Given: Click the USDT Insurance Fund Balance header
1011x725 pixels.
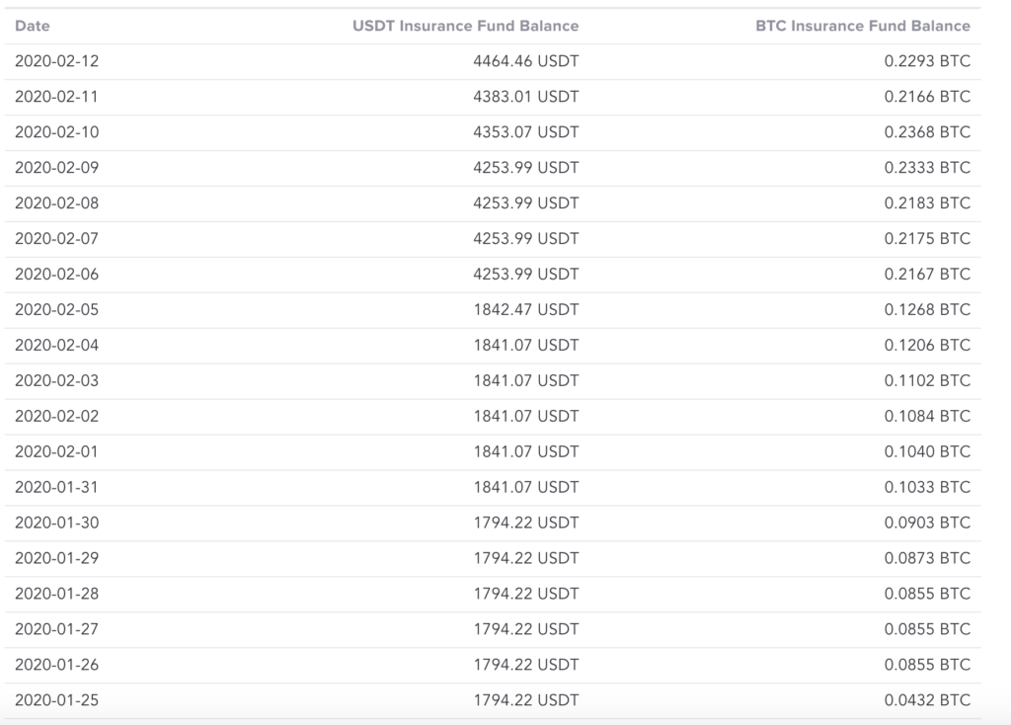Looking at the screenshot, I should pos(466,26).
